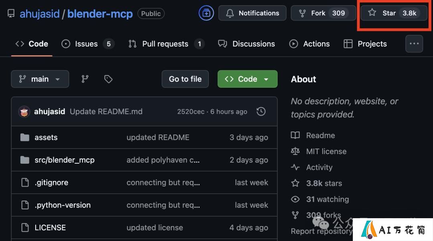Image resolution: width=433 pixels, height=241 pixels.
Task: Open the 'updated README' commit message in the assets row
Action: click(158, 137)
